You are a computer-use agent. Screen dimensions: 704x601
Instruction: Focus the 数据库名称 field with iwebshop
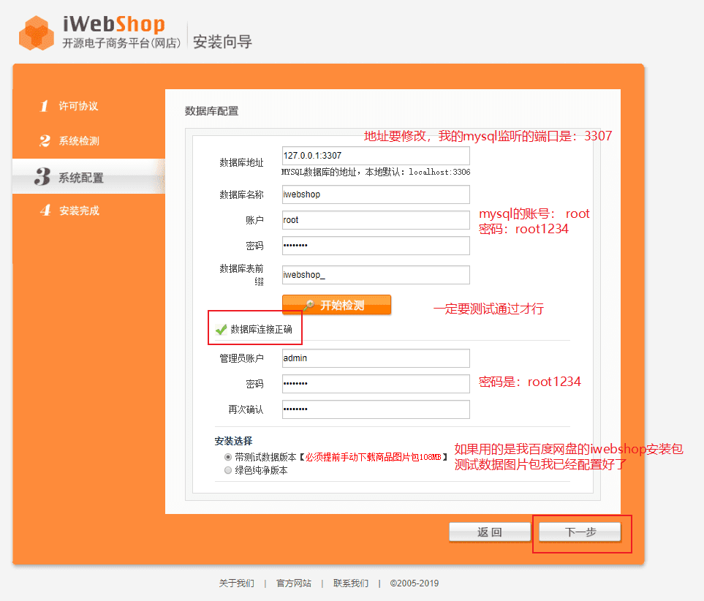click(x=376, y=194)
